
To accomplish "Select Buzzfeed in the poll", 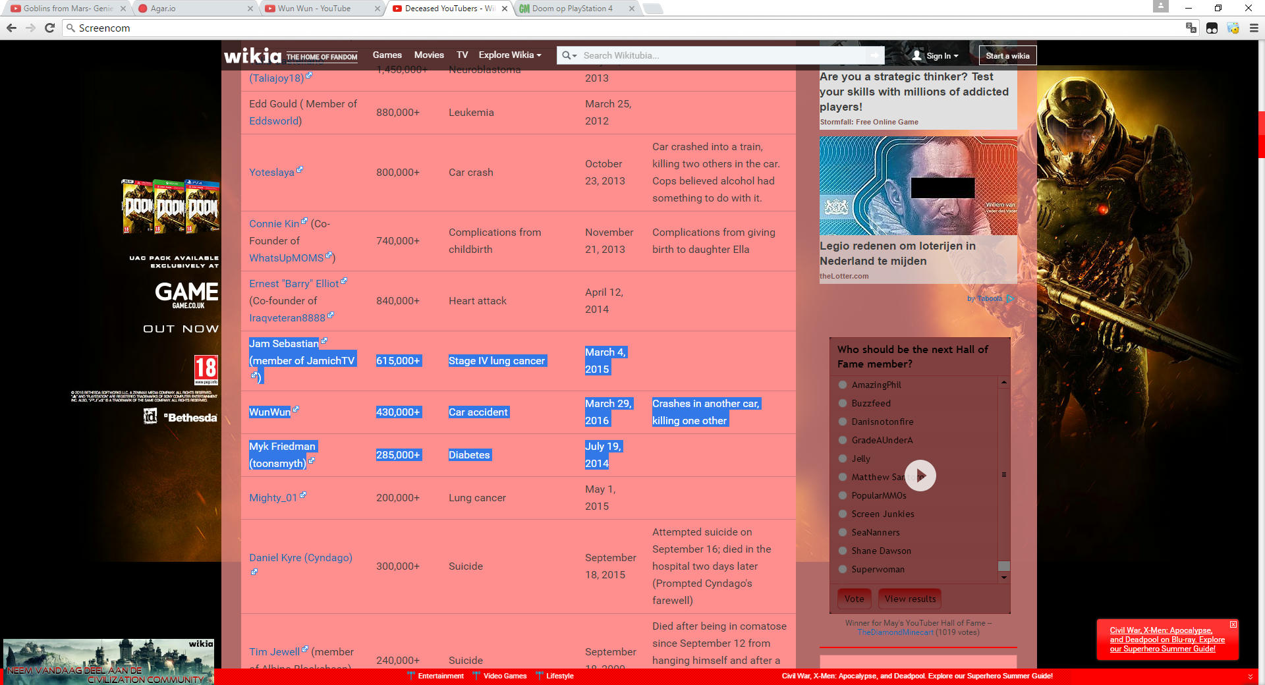I will click(843, 403).
